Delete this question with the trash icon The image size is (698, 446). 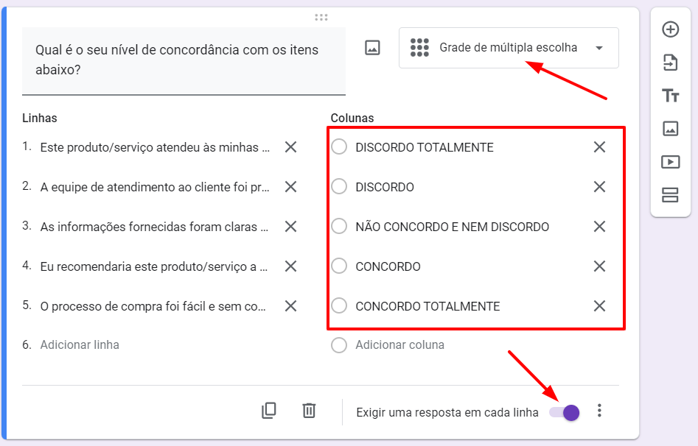[309, 411]
